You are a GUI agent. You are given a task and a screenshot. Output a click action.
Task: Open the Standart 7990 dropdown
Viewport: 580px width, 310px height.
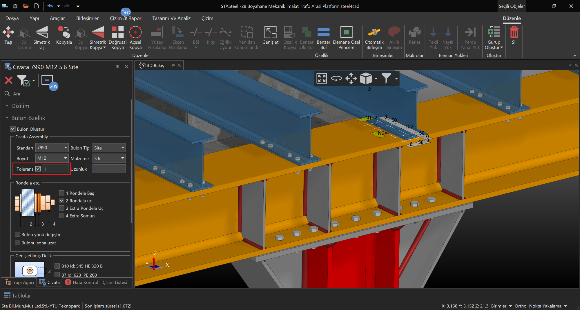52,148
